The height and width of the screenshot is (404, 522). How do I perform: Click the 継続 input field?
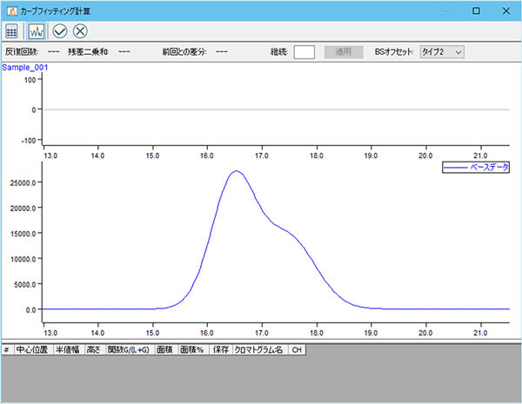click(304, 52)
